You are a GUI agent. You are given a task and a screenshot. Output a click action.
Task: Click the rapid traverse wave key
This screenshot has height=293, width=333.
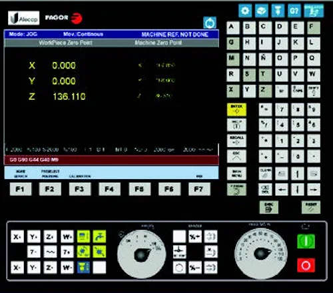click(50, 252)
